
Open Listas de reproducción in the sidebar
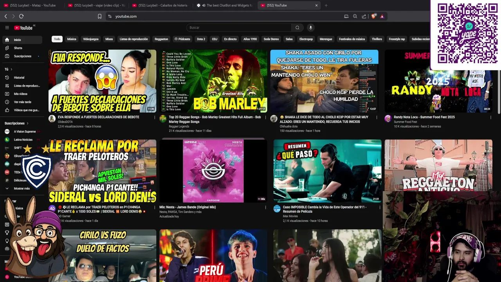coord(22,86)
